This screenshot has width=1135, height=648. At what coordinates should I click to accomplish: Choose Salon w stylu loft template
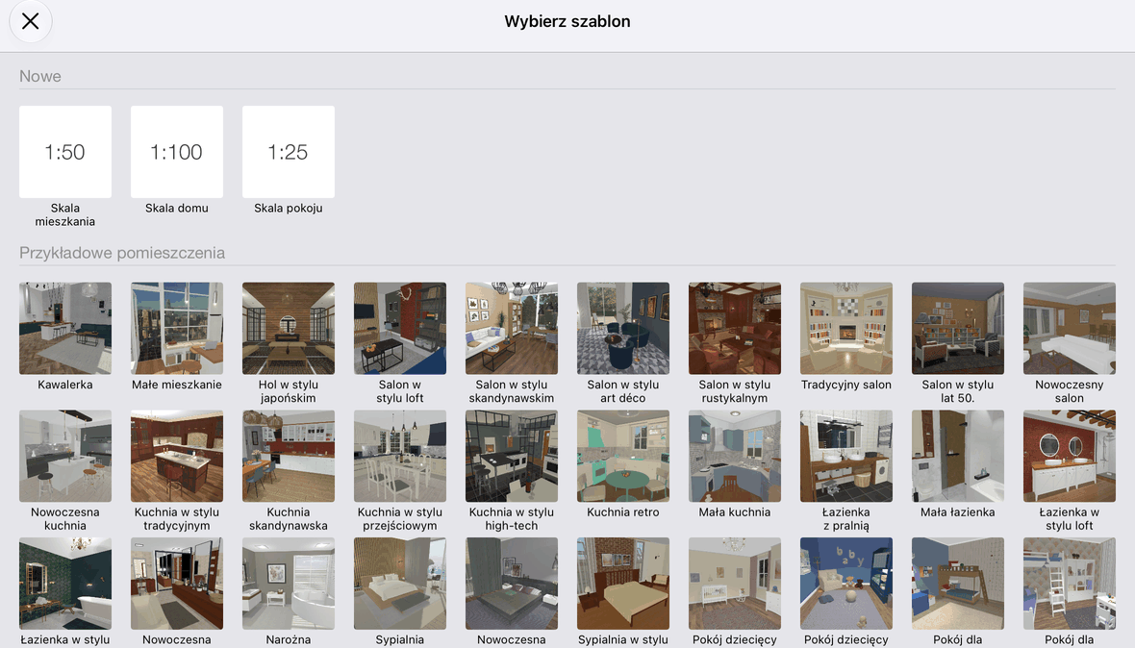(399, 329)
